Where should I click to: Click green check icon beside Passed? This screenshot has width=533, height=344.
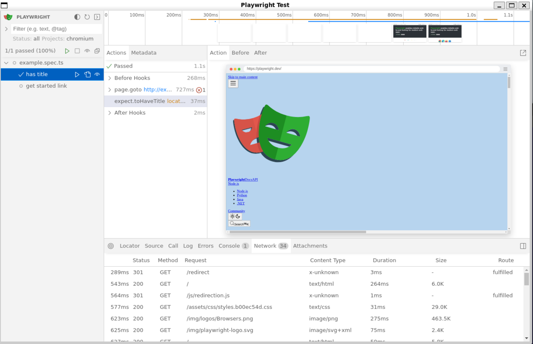109,66
